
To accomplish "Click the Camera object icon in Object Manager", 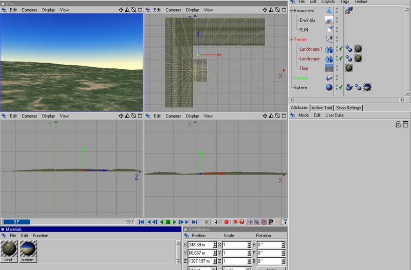I will coord(329,78).
